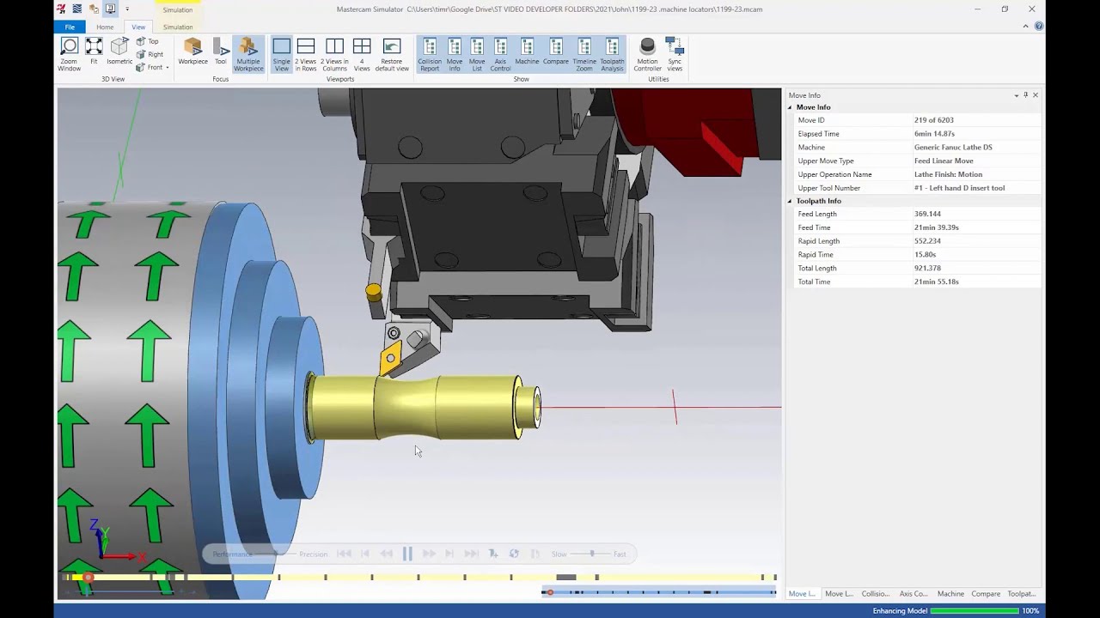The width and height of the screenshot is (1100, 618).
Task: Open the ribbon help icon
Action: click(1039, 27)
